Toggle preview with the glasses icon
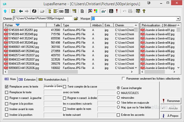The height and width of the screenshot is (122, 184). click(x=103, y=11)
